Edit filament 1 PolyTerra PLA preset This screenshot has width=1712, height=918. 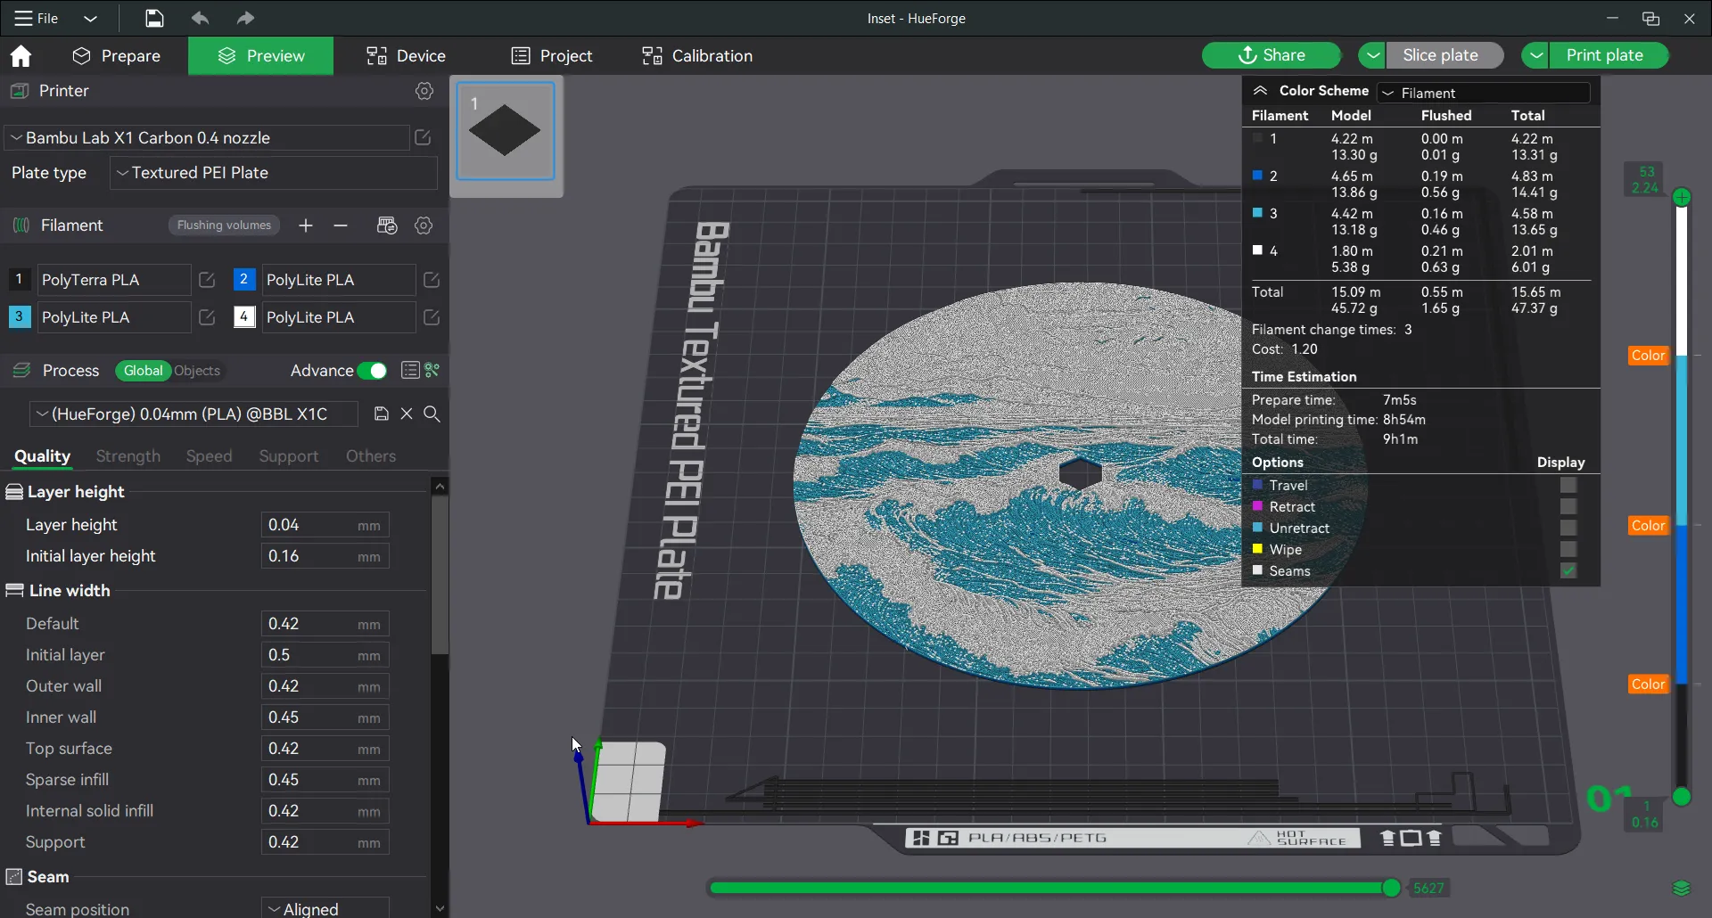[x=207, y=280]
